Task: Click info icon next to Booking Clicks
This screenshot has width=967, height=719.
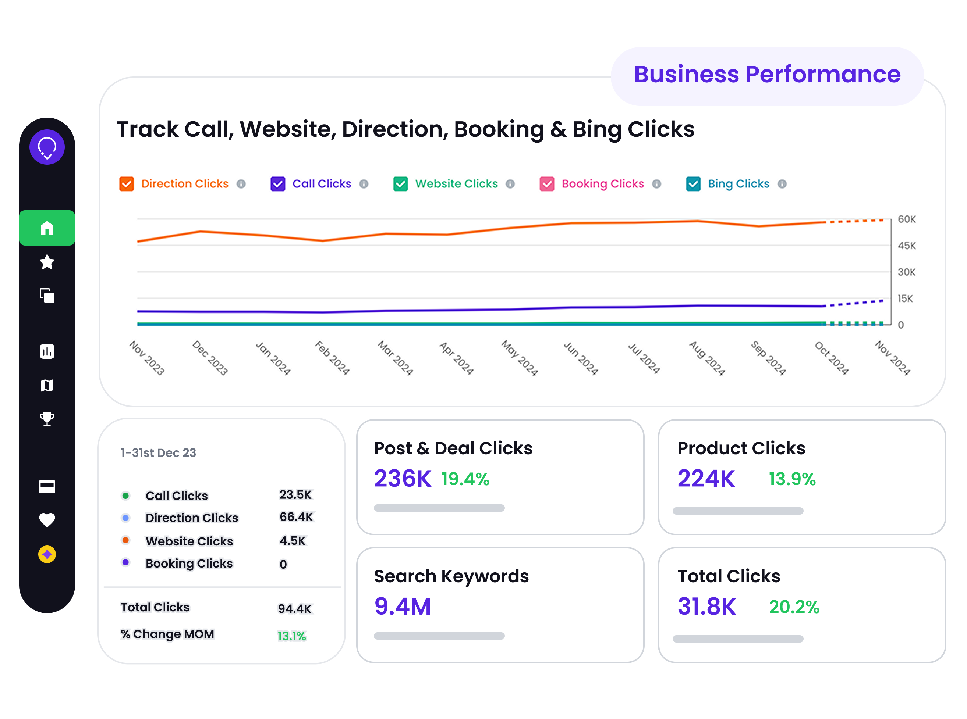Action: point(656,184)
